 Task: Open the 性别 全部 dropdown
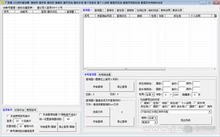click(150, 95)
